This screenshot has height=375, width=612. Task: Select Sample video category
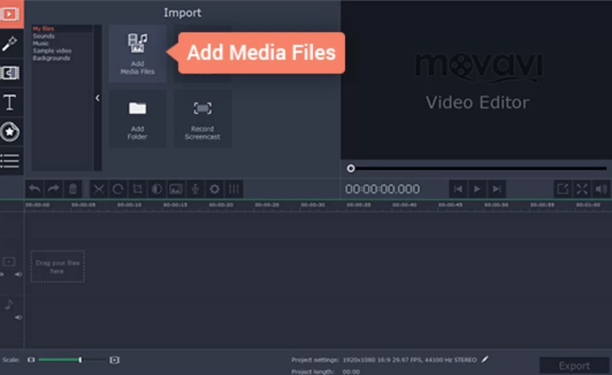click(x=52, y=51)
